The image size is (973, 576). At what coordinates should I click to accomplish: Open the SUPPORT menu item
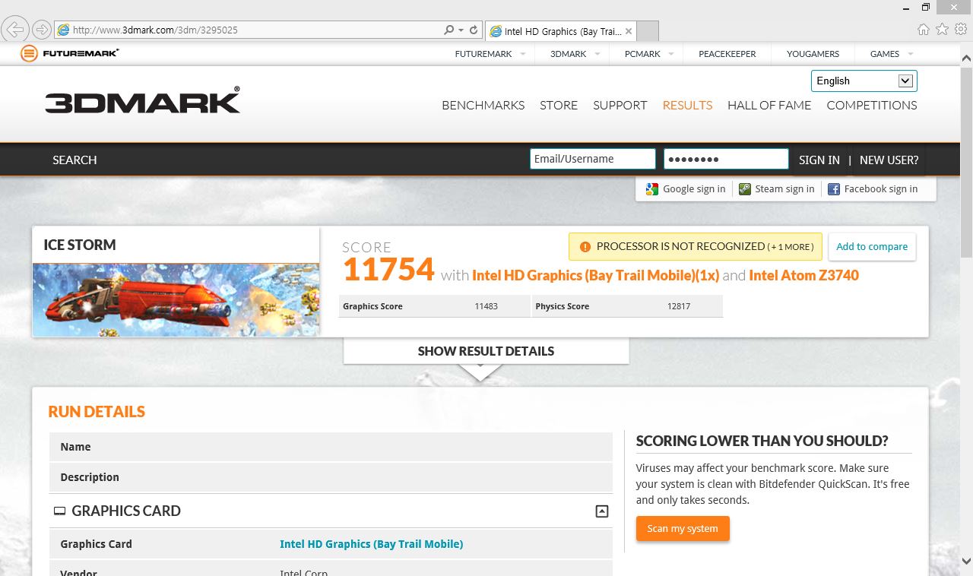point(620,105)
